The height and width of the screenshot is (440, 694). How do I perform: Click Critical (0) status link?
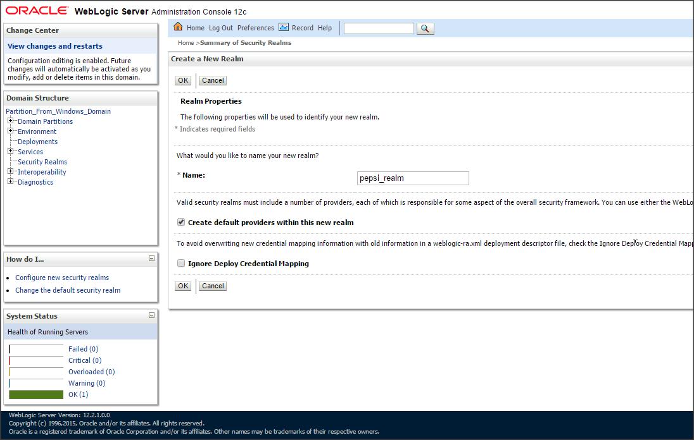tap(85, 360)
